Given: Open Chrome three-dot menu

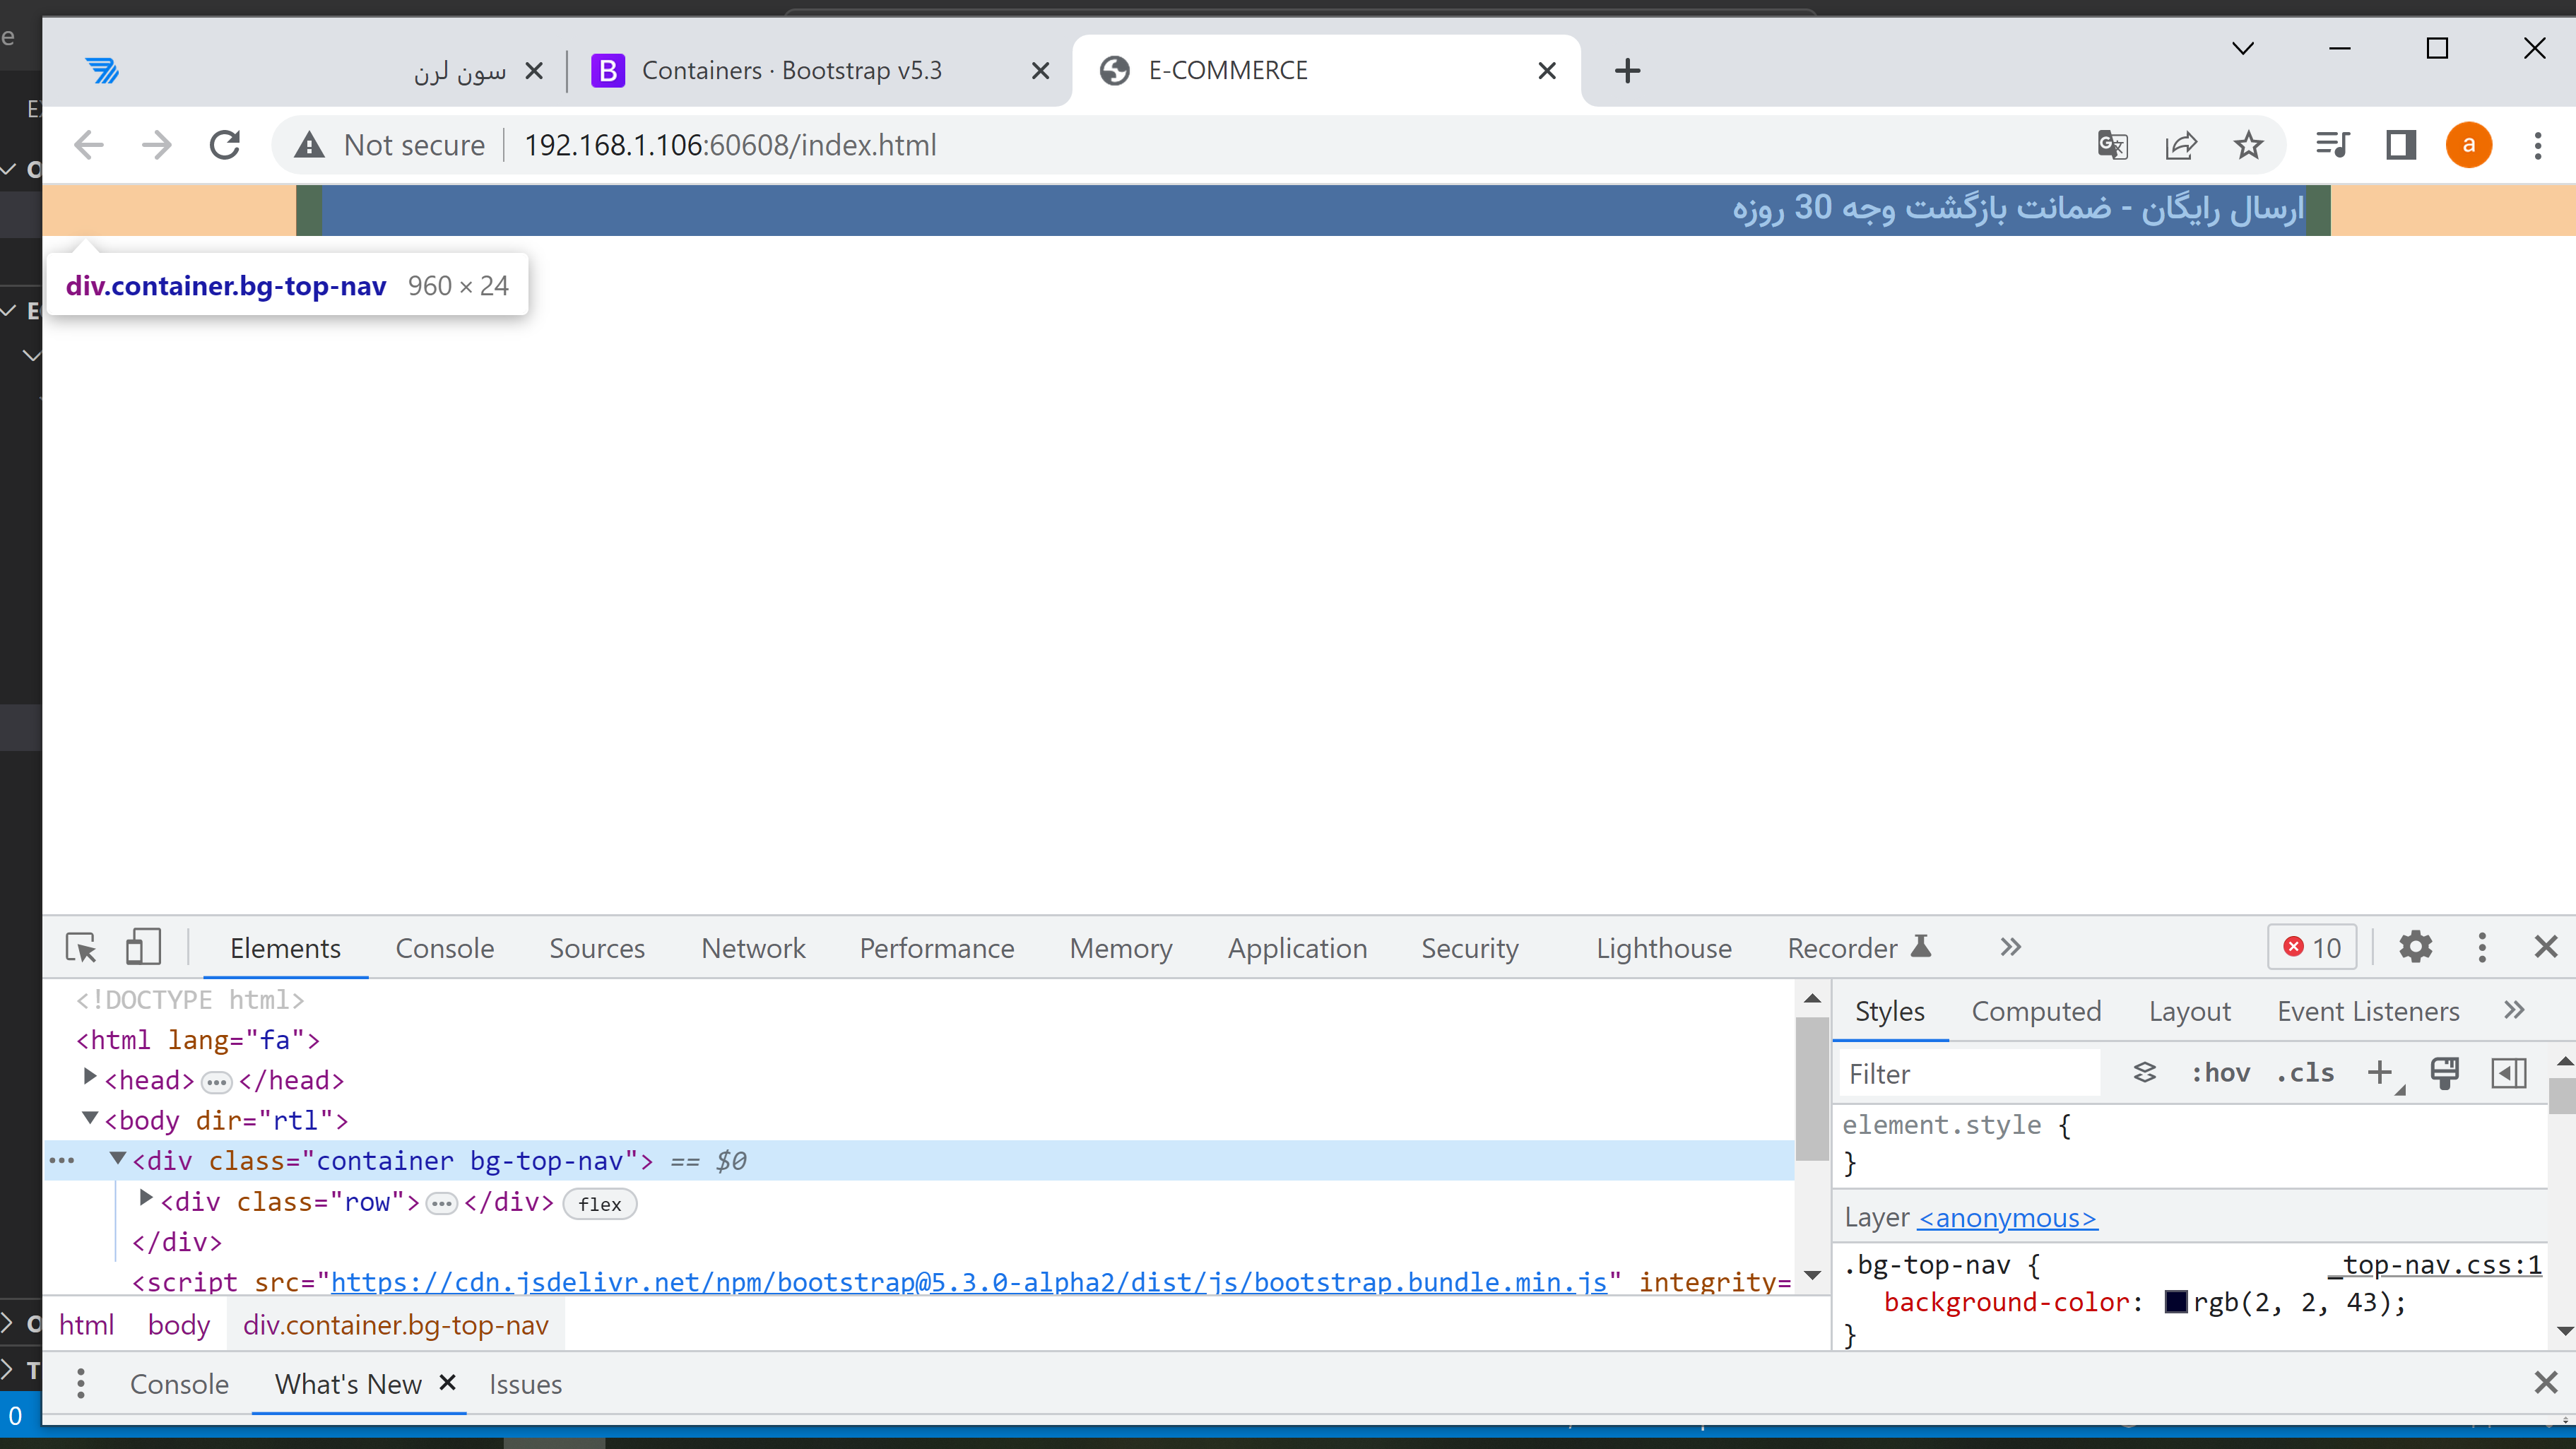Looking at the screenshot, I should pos(2538,145).
